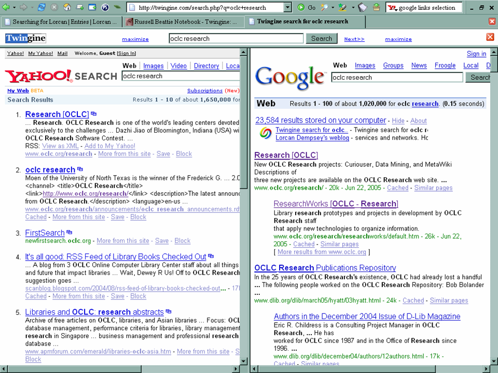Click the Yahoo Subscriptions link
Viewport: 498px width, 373px height.
click(x=205, y=91)
